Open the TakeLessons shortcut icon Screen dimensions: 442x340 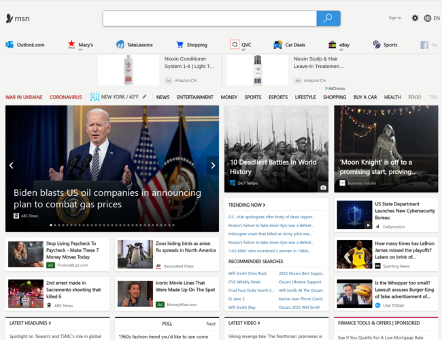120,45
